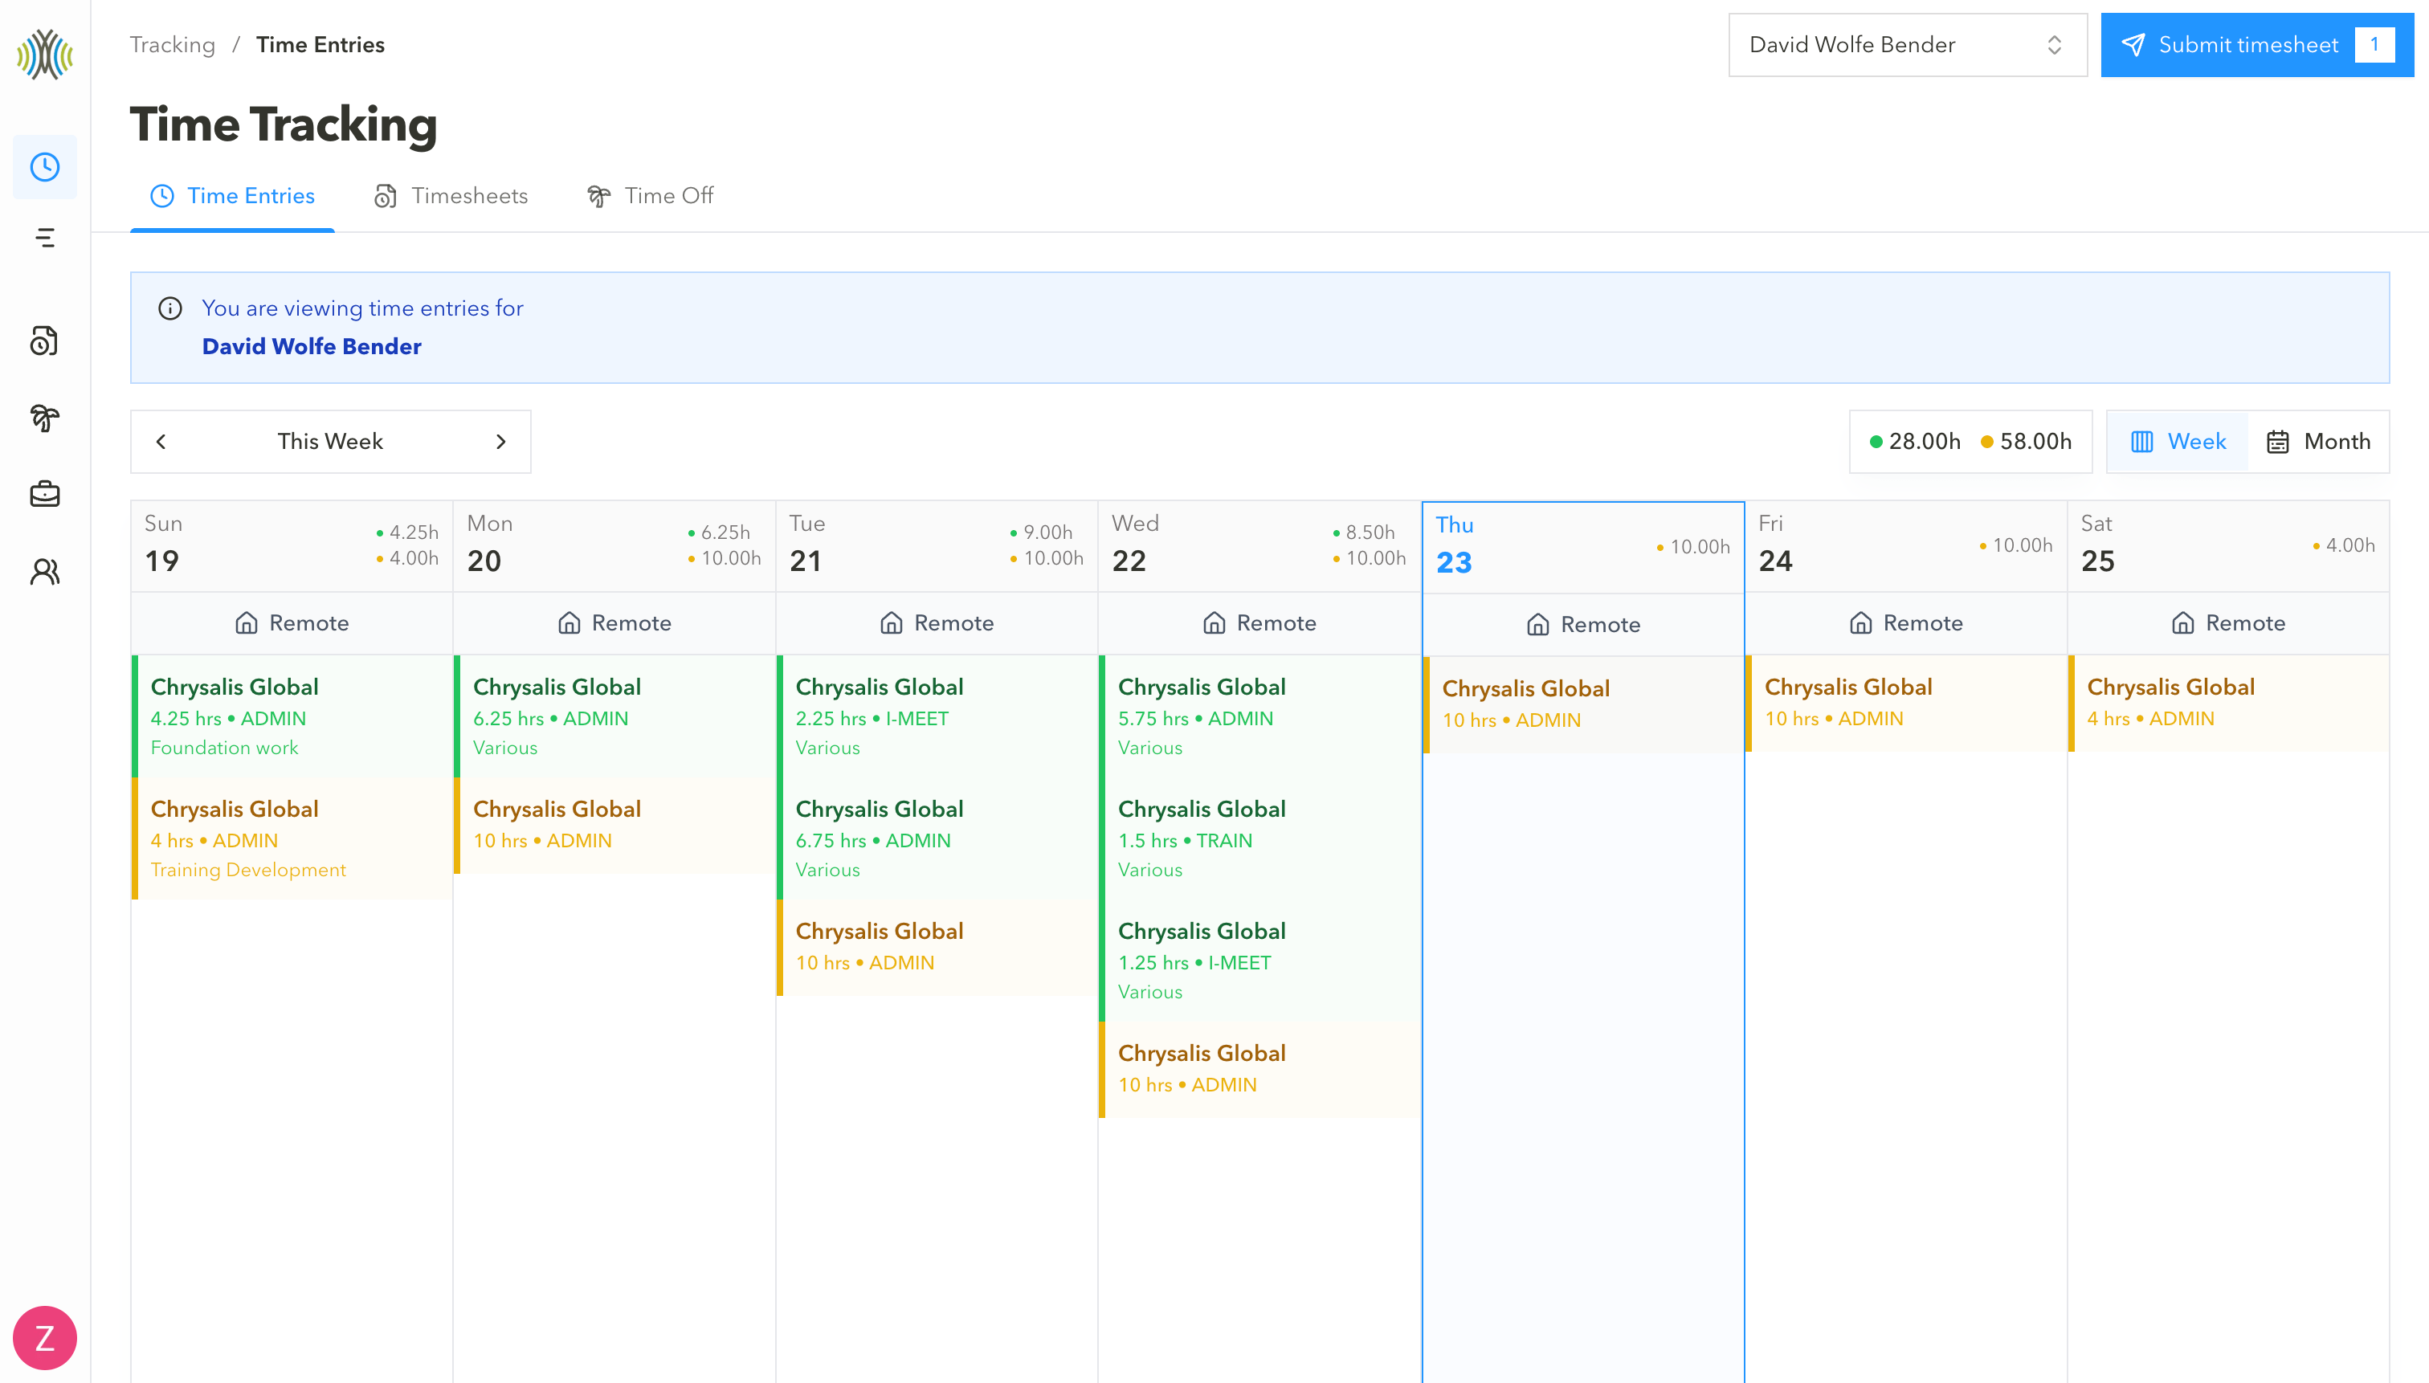This screenshot has width=2429, height=1383.
Task: Click the company logo icon
Action: tap(45, 54)
